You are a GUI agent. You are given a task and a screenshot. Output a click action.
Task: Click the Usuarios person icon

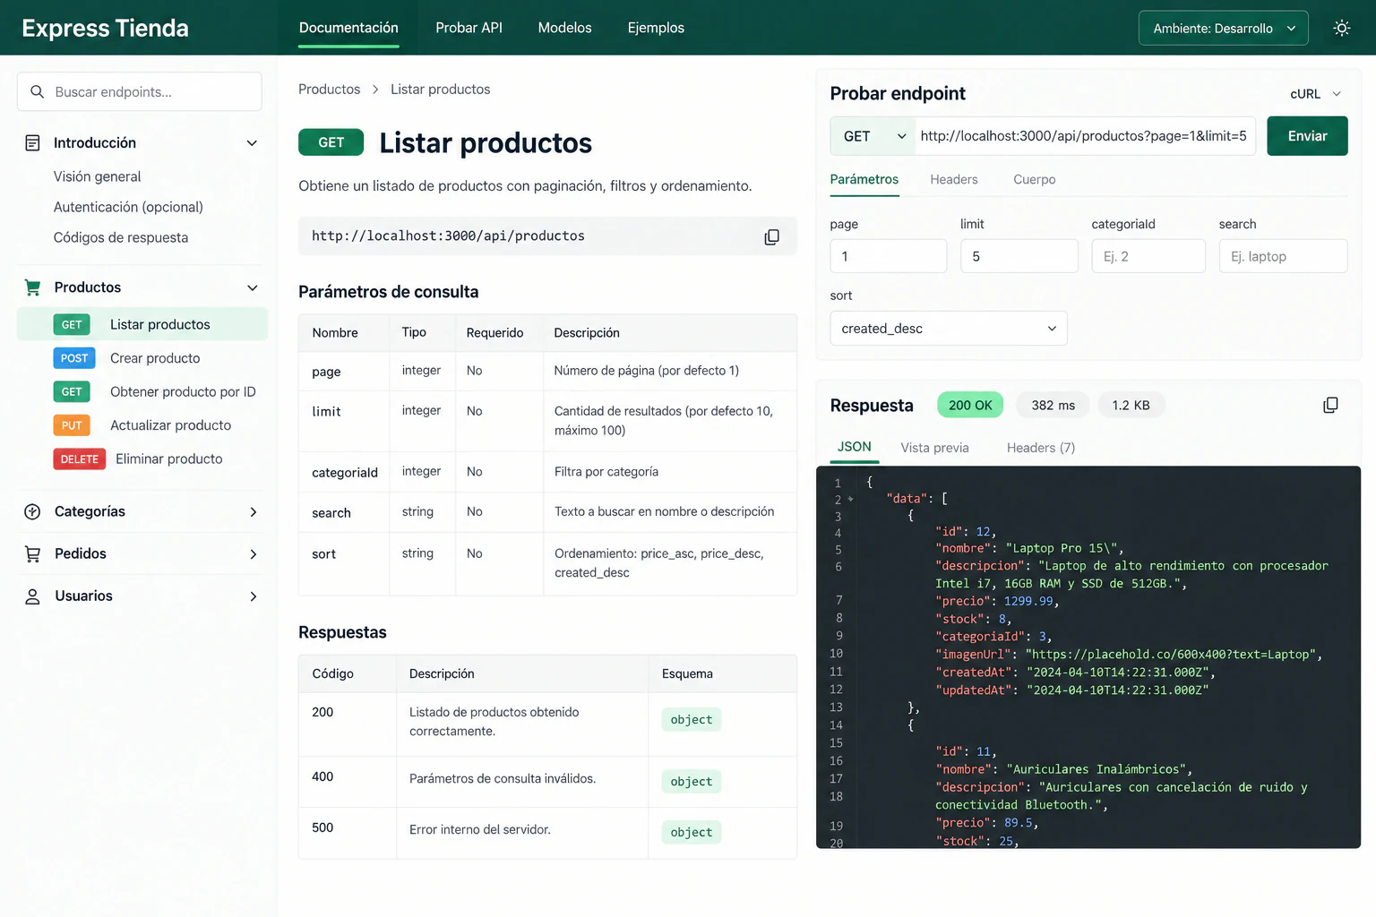32,596
